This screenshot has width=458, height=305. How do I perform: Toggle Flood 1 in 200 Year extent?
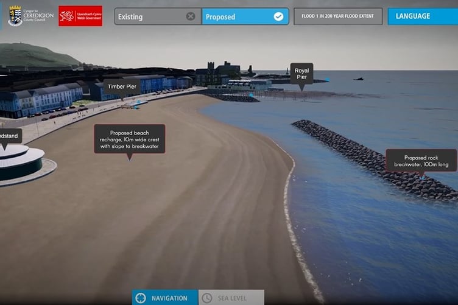338,16
